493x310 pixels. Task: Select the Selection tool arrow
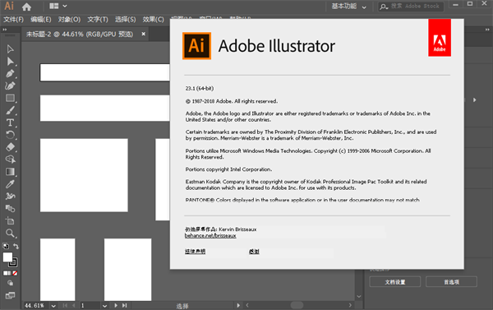pyautogui.click(x=10, y=49)
